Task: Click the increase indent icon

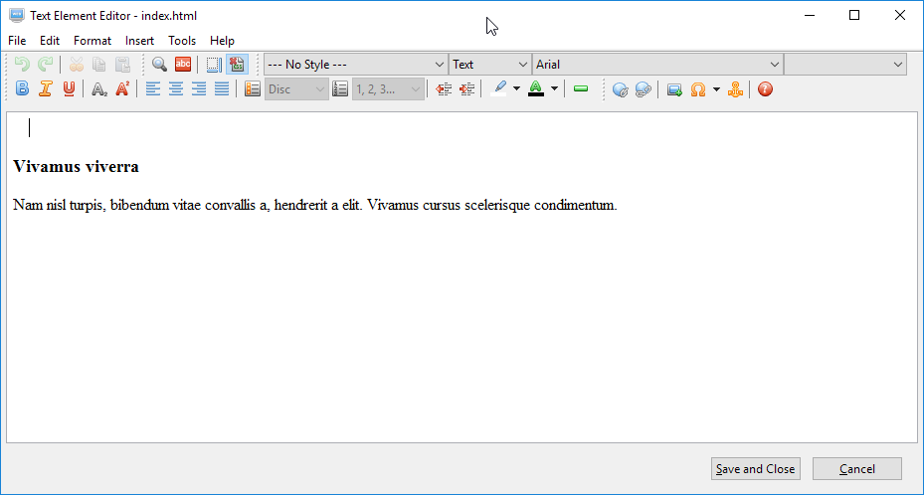Action: pos(466,89)
